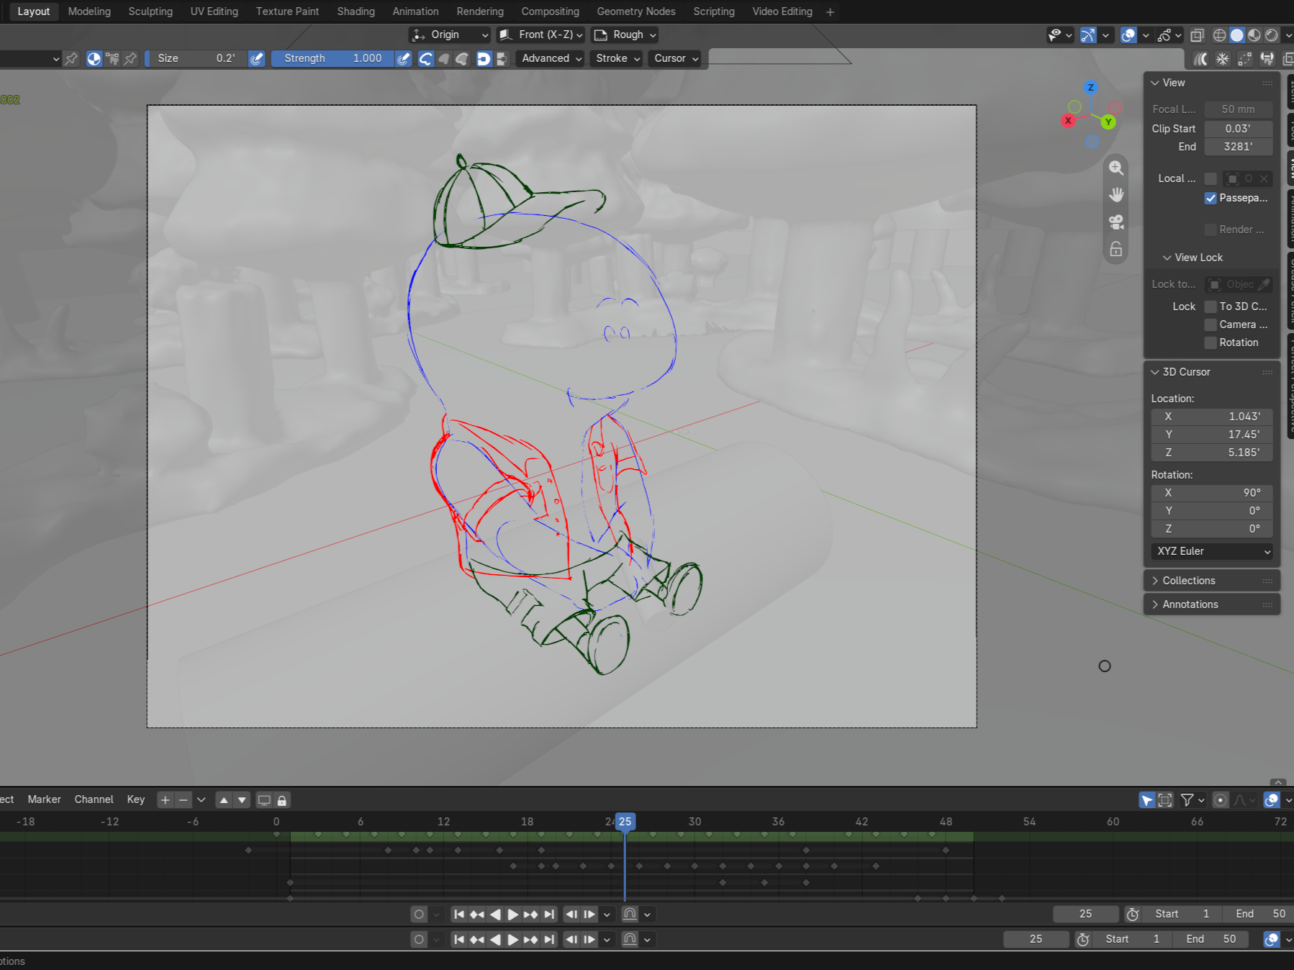Expand the Annotations panel
The width and height of the screenshot is (1294, 970).
tap(1212, 604)
